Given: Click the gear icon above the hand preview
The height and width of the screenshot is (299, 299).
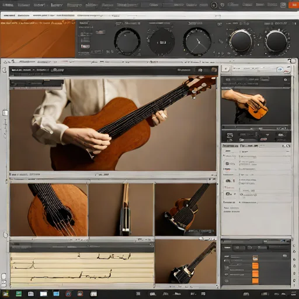Looking at the screenshot, I should tap(286, 79).
